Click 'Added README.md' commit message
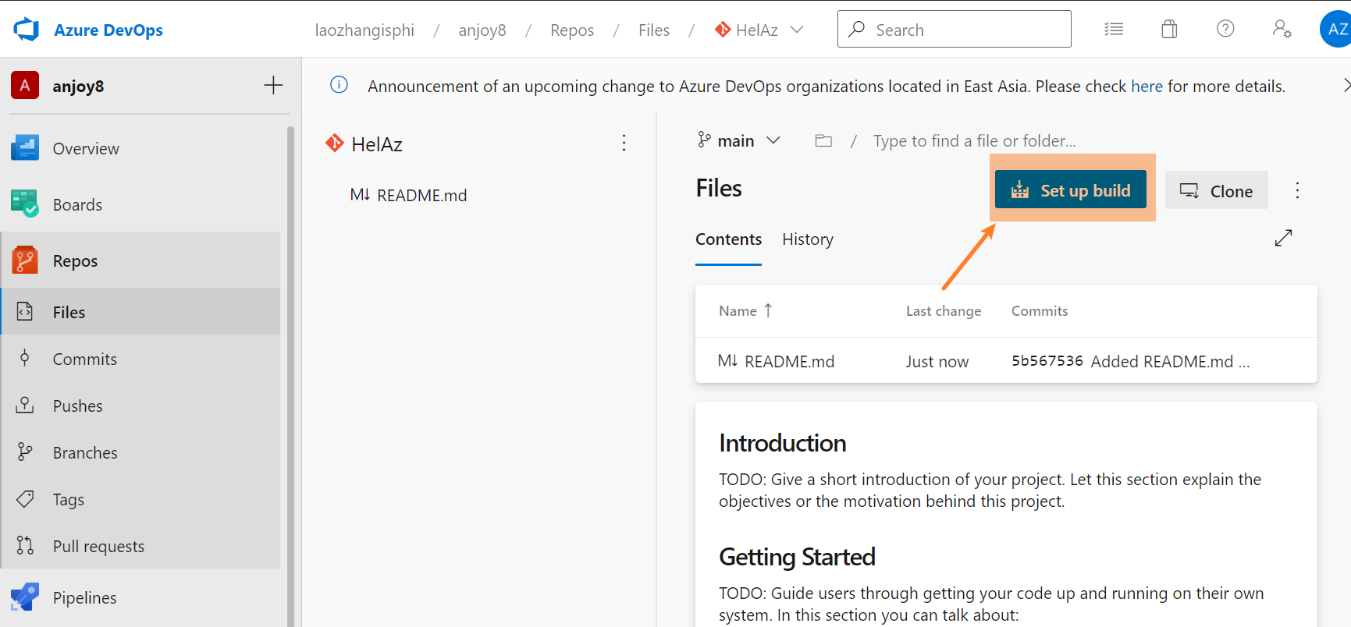 1170,361
